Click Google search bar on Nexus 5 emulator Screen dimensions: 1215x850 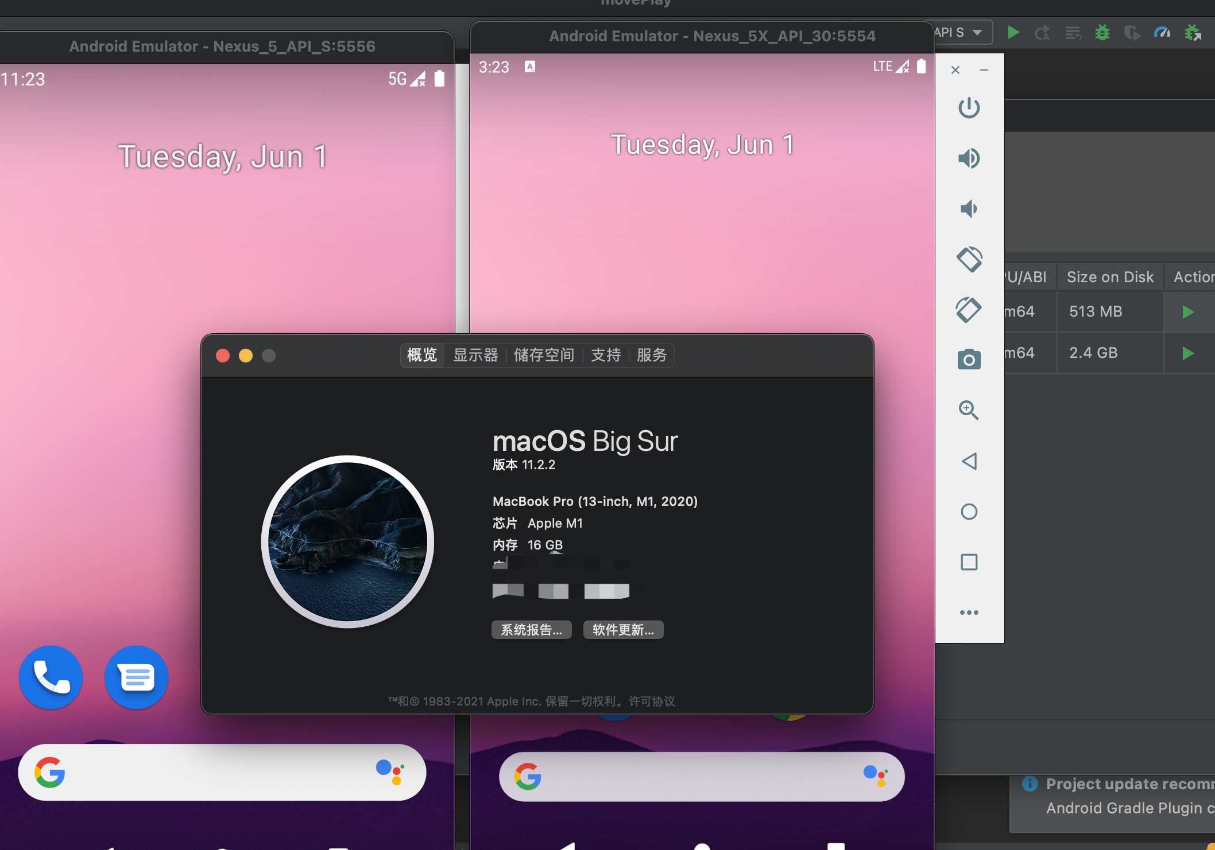click(222, 773)
